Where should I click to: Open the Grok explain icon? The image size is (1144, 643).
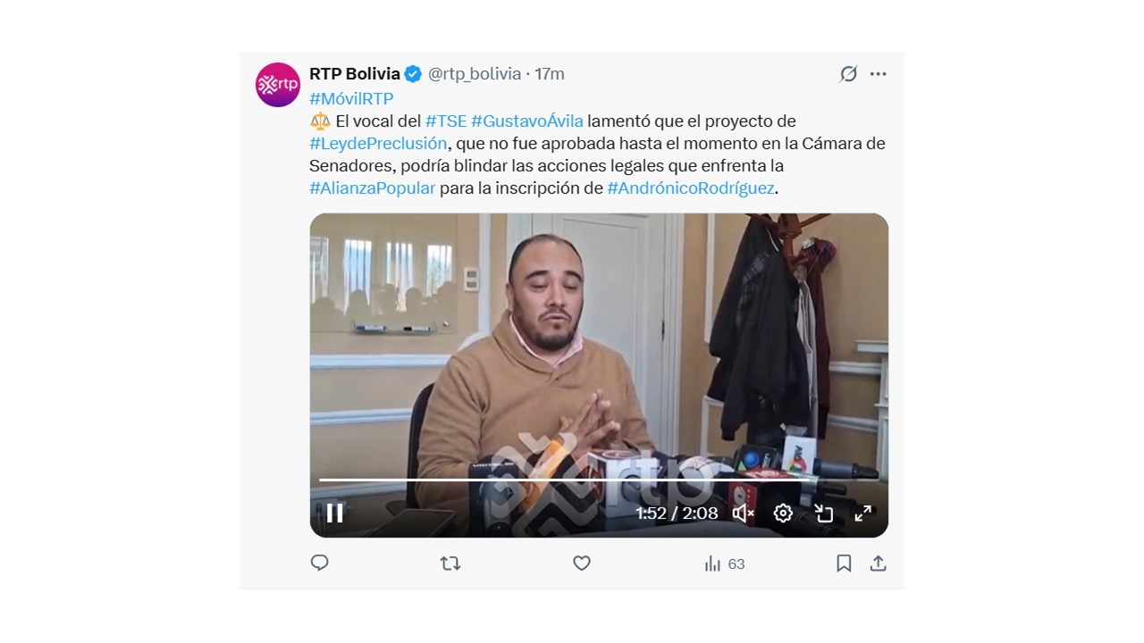pos(848,74)
